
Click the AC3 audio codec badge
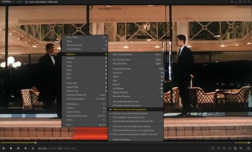tap(74, 149)
